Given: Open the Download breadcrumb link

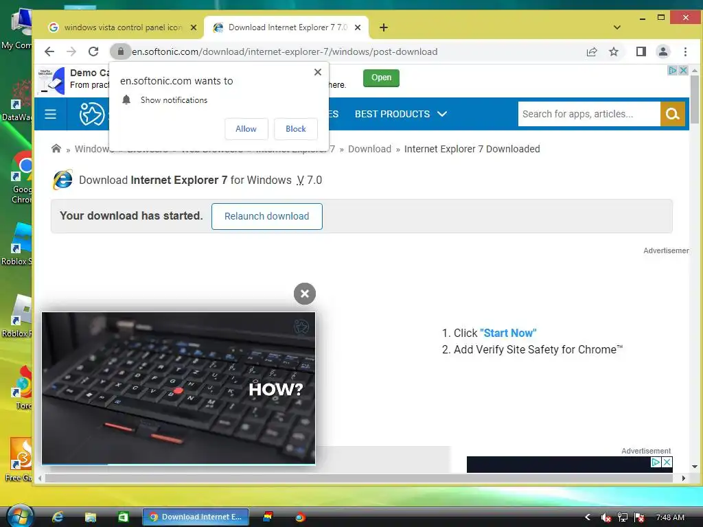Looking at the screenshot, I should point(369,149).
